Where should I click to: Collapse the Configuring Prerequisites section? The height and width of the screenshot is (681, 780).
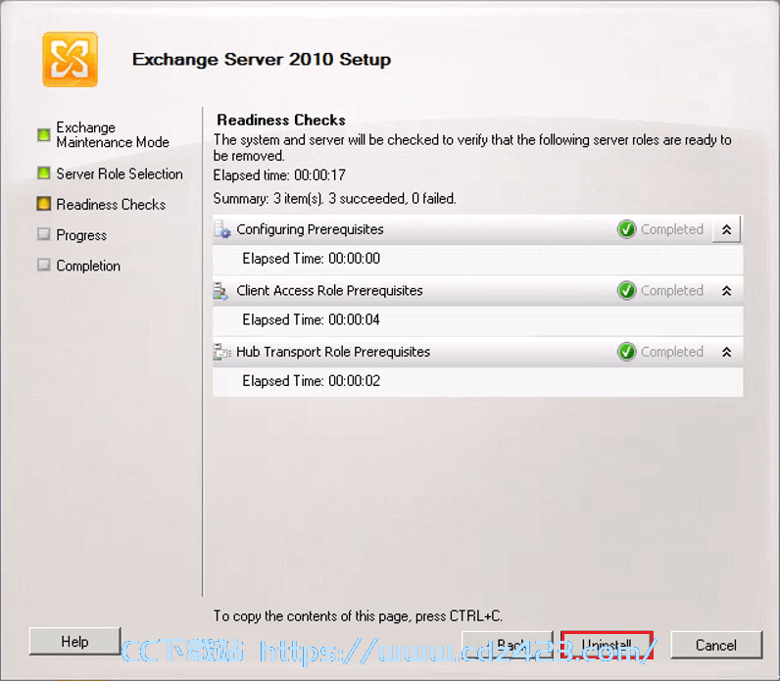(726, 229)
